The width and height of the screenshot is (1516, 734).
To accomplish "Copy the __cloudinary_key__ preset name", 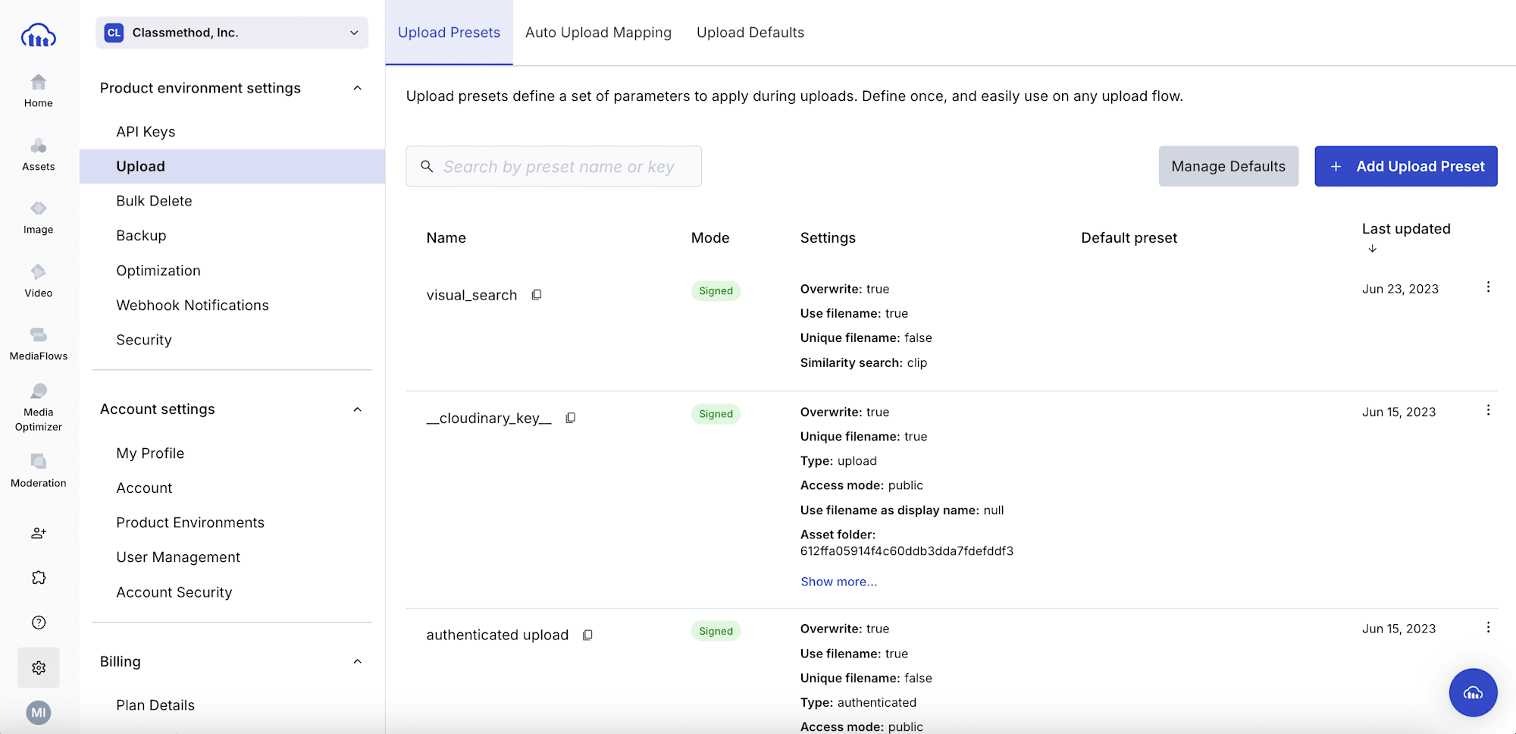I will coord(571,418).
